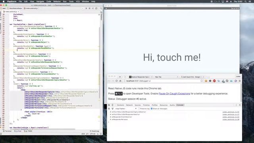Click the Run button in PhpStorm toolbar
Screen dimensions: 254x143
tap(86, 8)
